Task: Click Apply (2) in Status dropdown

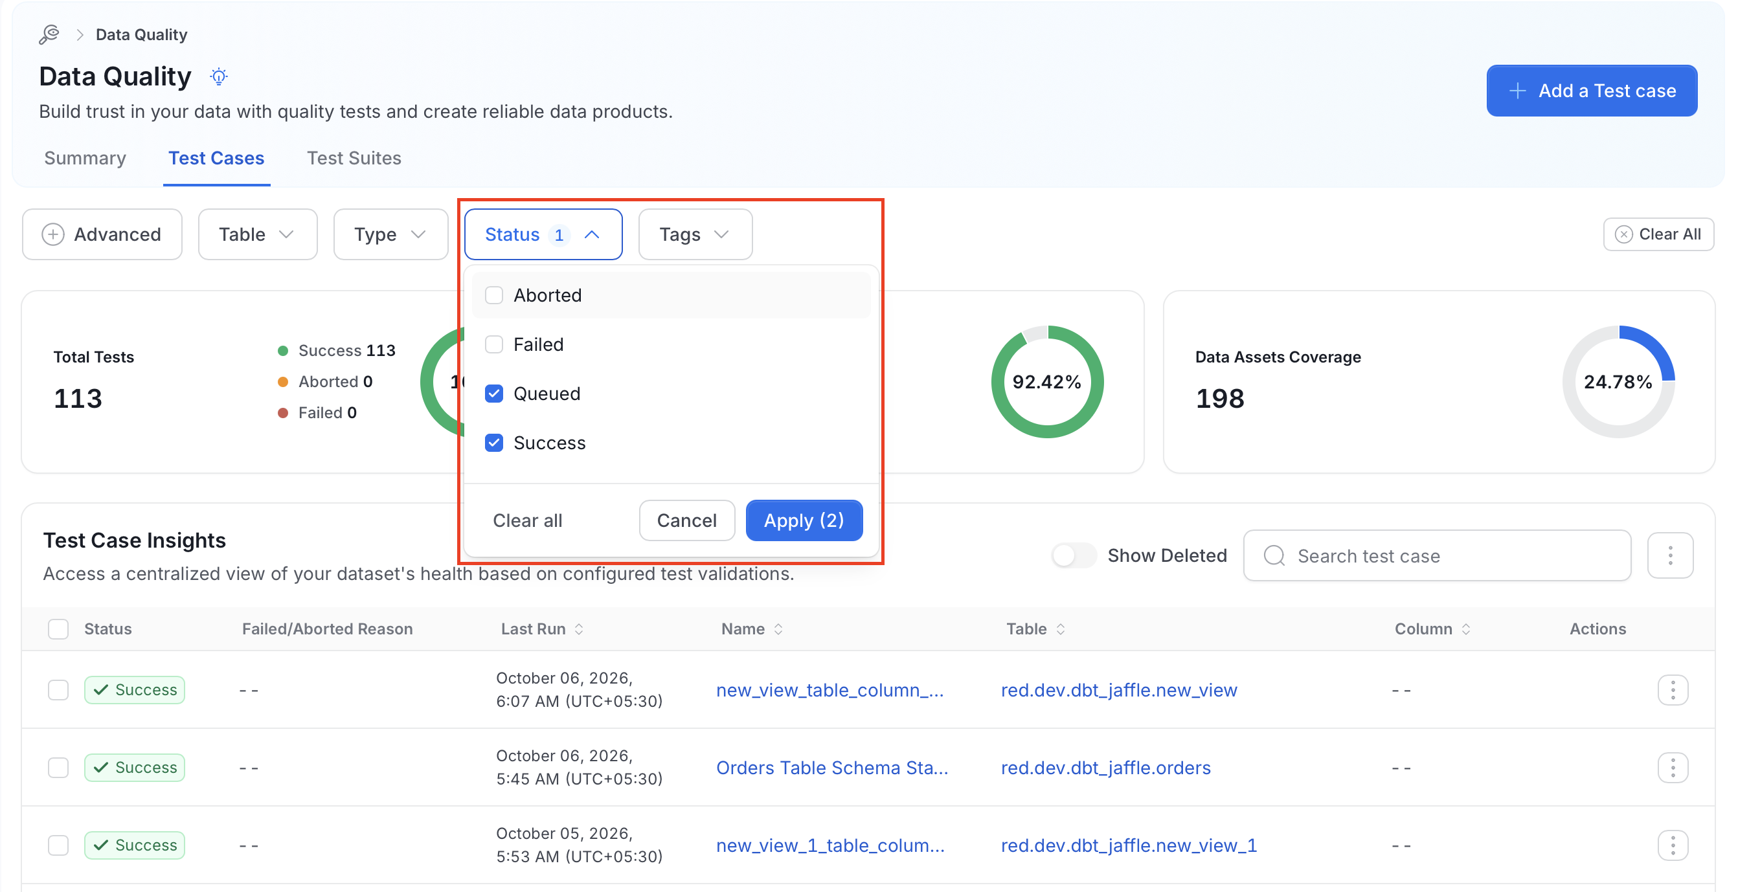Action: (x=804, y=520)
